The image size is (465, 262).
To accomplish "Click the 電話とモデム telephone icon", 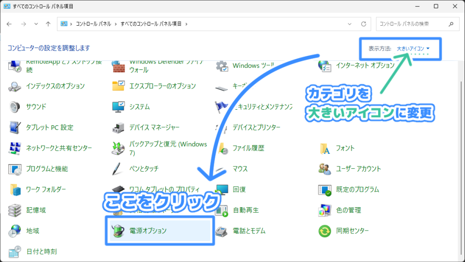I will tap(221, 231).
